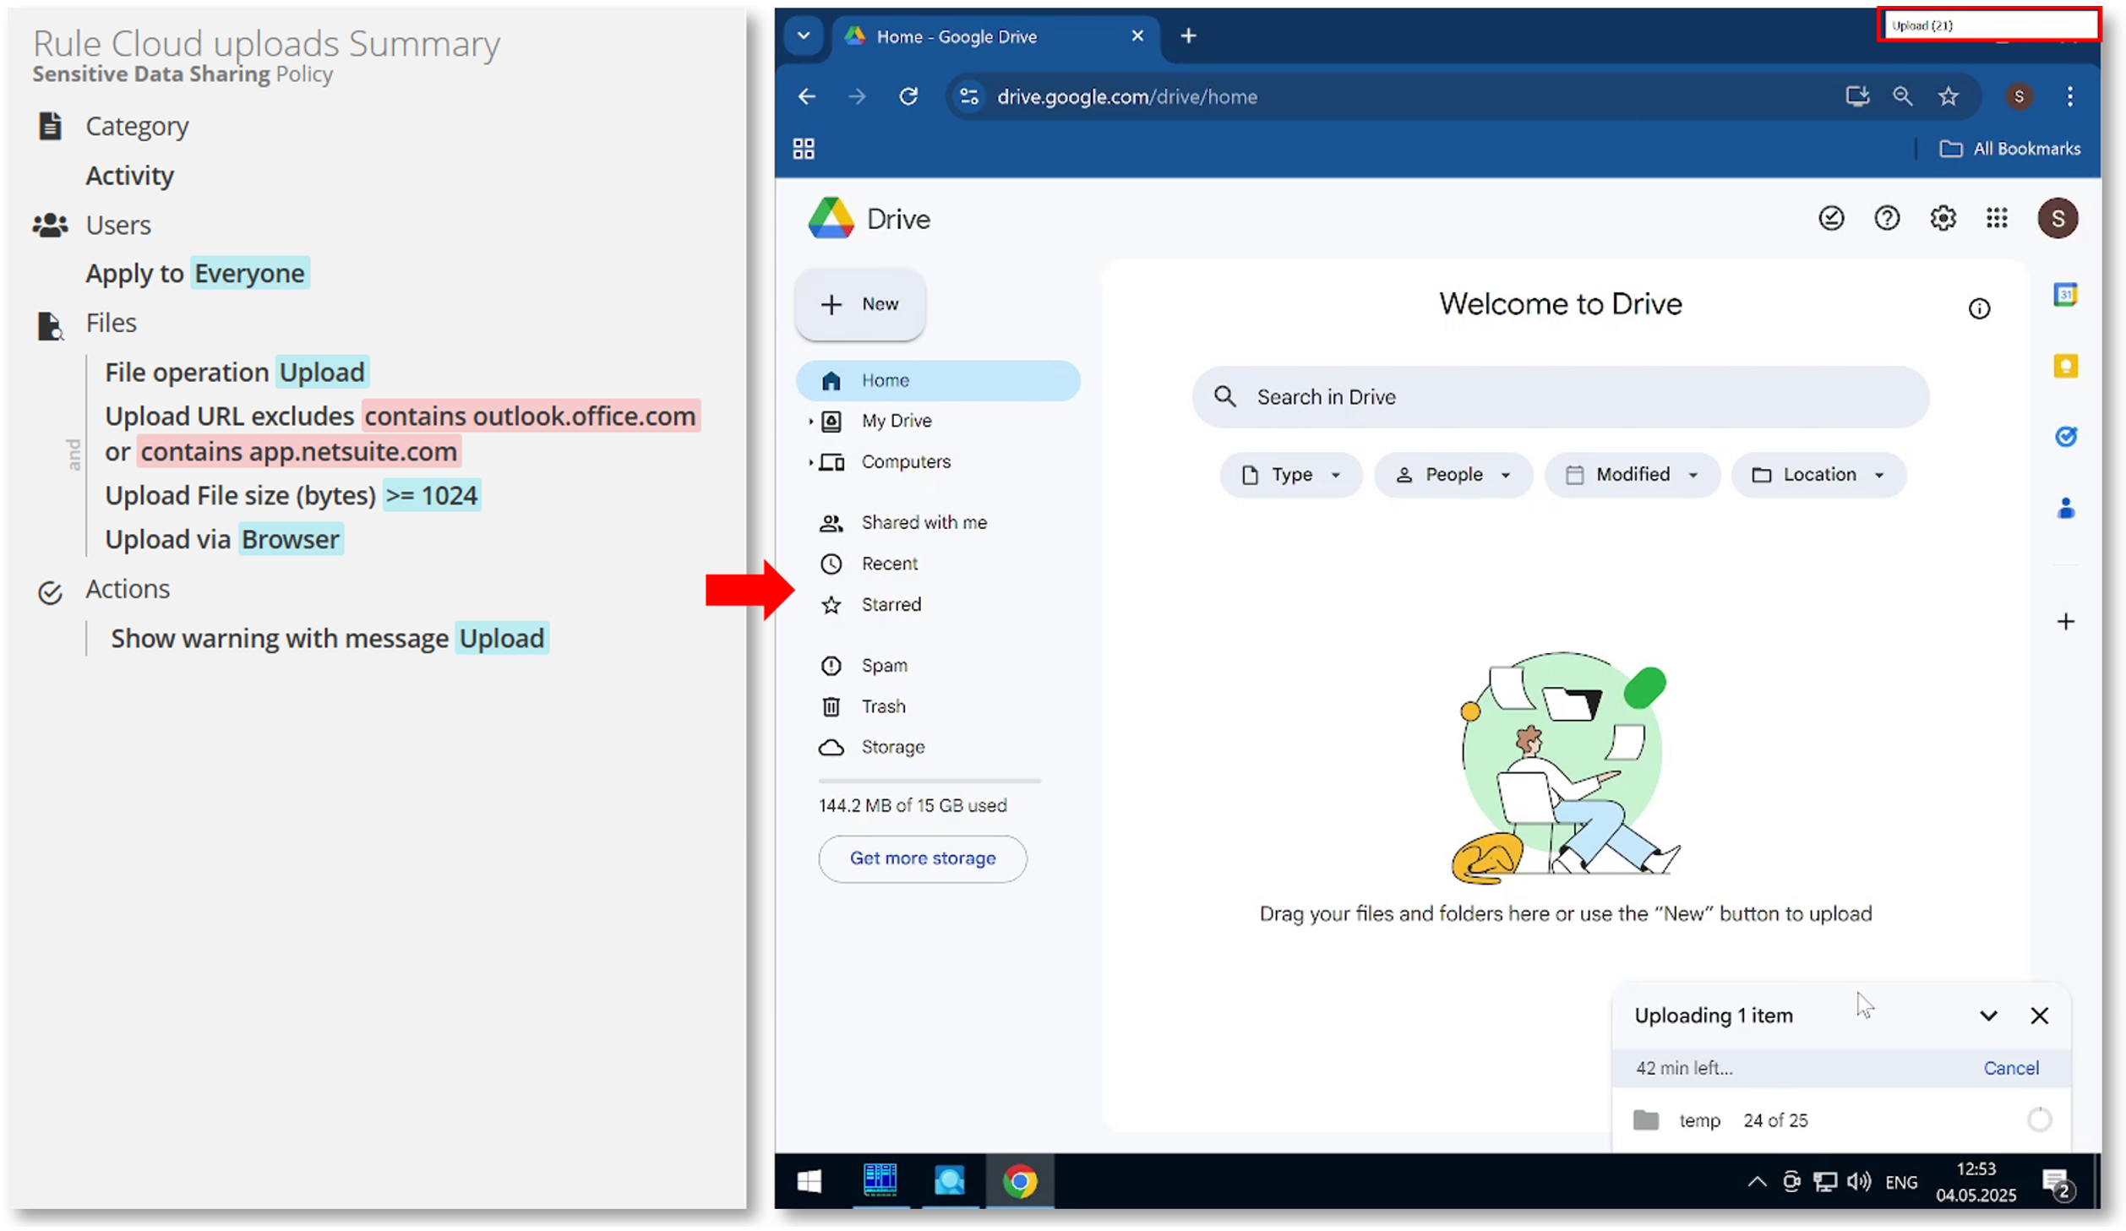Cancel the upload in progress
The height and width of the screenshot is (1231, 2126).
(x=2010, y=1067)
